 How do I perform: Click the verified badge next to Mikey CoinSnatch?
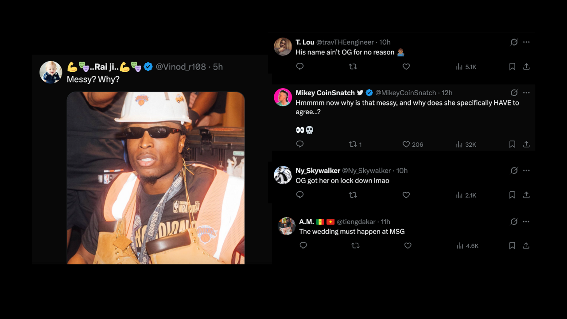click(x=369, y=93)
